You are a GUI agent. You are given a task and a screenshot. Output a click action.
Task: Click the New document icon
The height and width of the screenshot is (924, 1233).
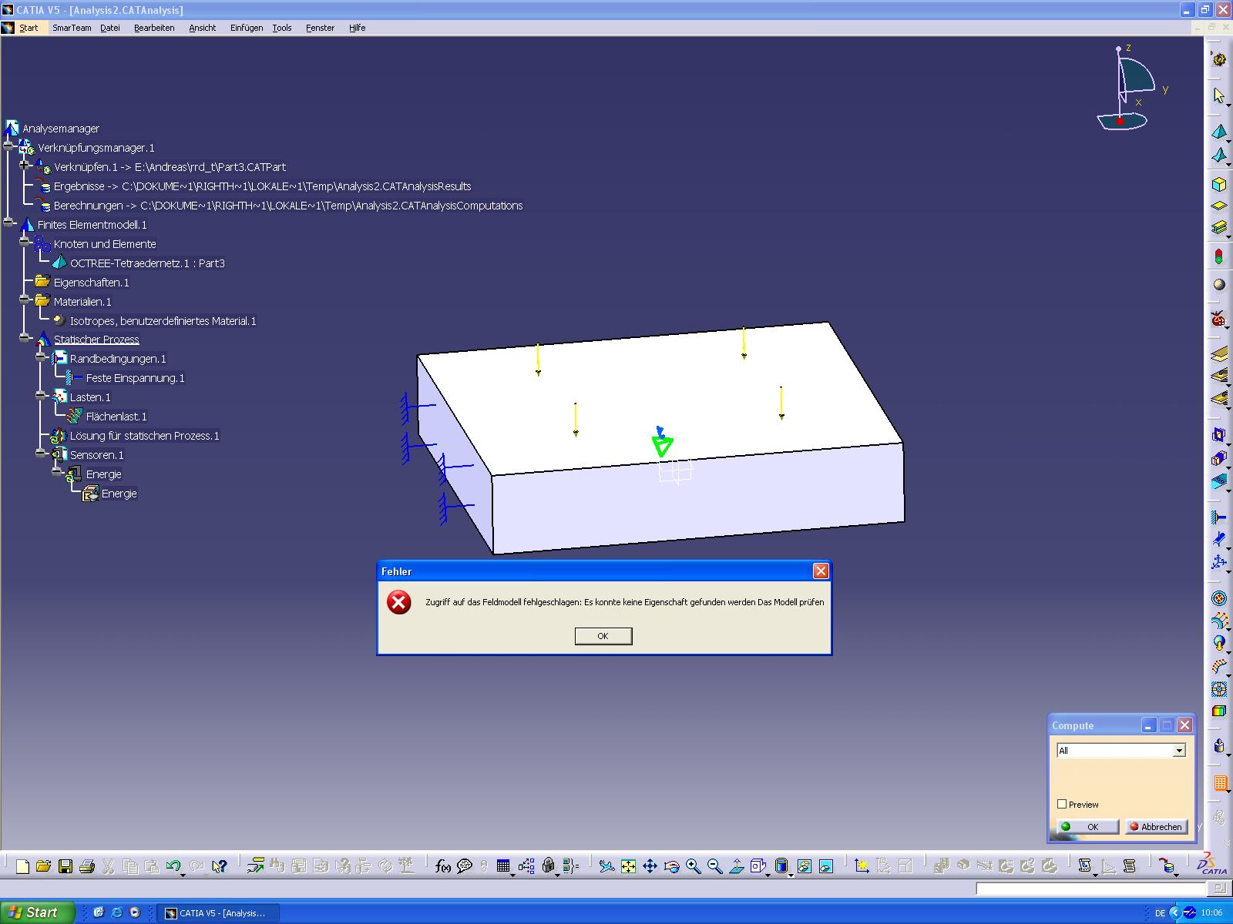point(22,866)
